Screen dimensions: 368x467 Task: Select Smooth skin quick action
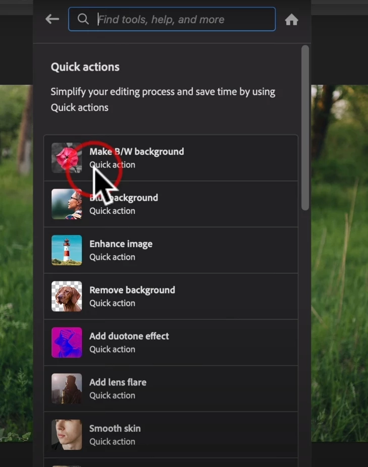(171, 435)
